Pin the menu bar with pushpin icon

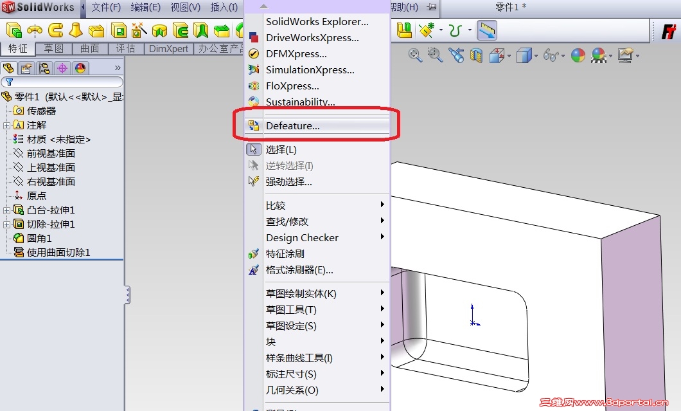click(431, 7)
